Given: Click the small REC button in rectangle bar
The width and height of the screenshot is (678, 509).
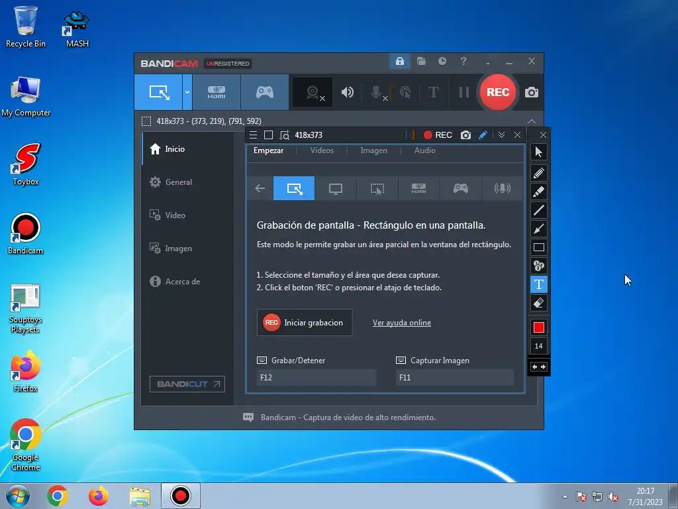Looking at the screenshot, I should [438, 135].
